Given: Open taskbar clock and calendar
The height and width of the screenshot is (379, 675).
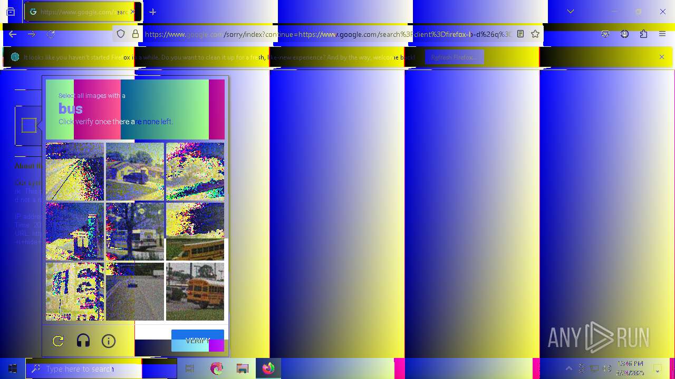Looking at the screenshot, I should 630,368.
